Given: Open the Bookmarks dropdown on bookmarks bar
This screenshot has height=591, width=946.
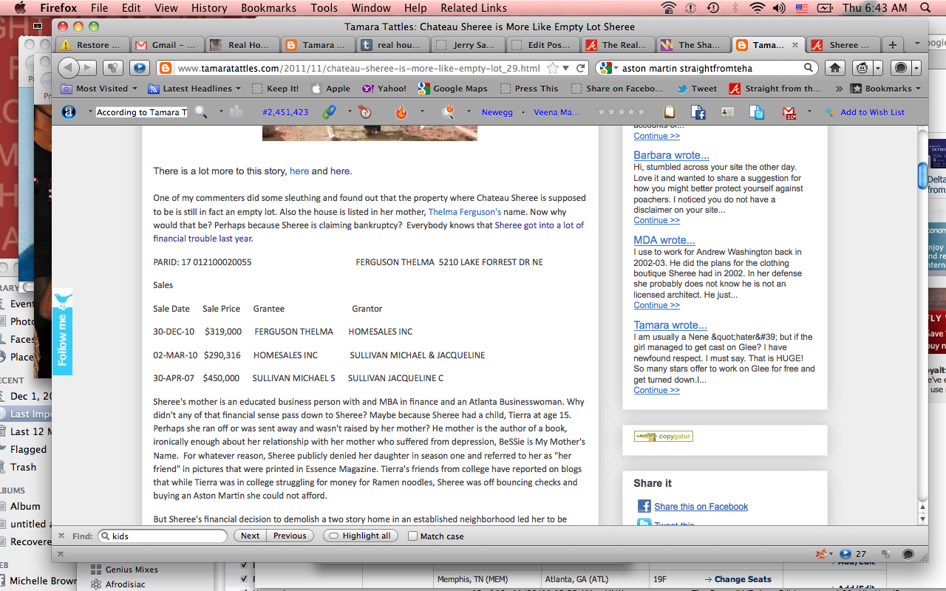Looking at the screenshot, I should tap(886, 89).
